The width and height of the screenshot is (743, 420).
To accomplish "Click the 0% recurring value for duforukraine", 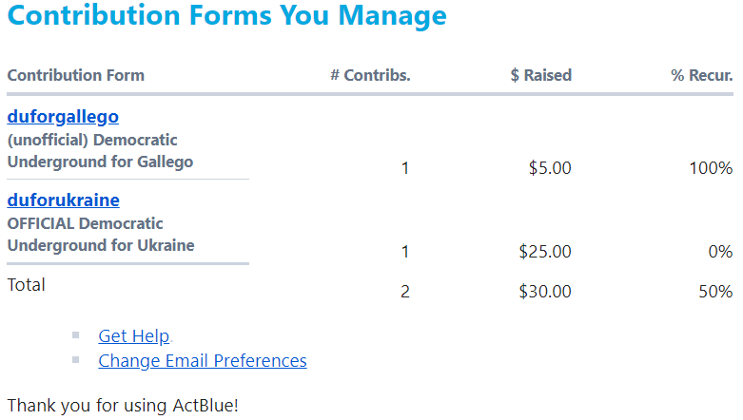I will (x=720, y=252).
